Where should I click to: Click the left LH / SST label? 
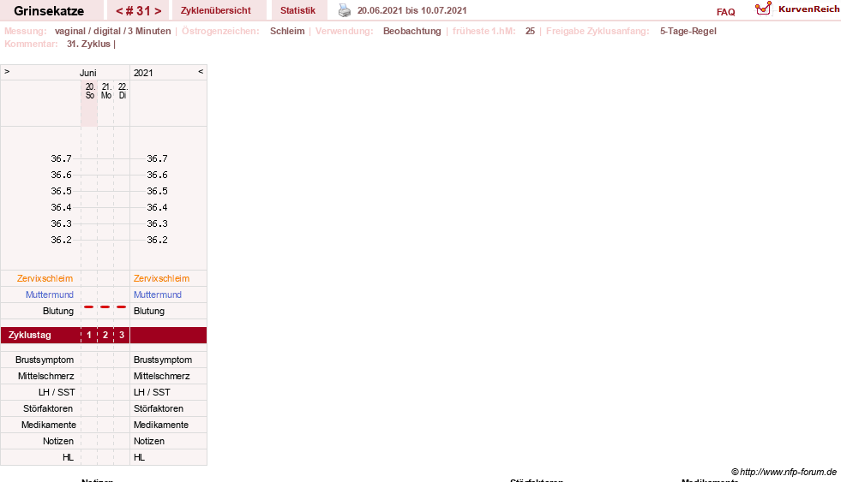click(57, 393)
